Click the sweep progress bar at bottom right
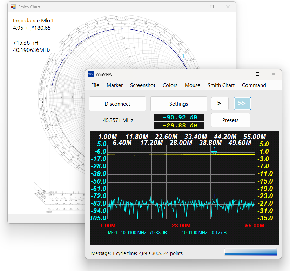290x271 pixels. click(250, 252)
